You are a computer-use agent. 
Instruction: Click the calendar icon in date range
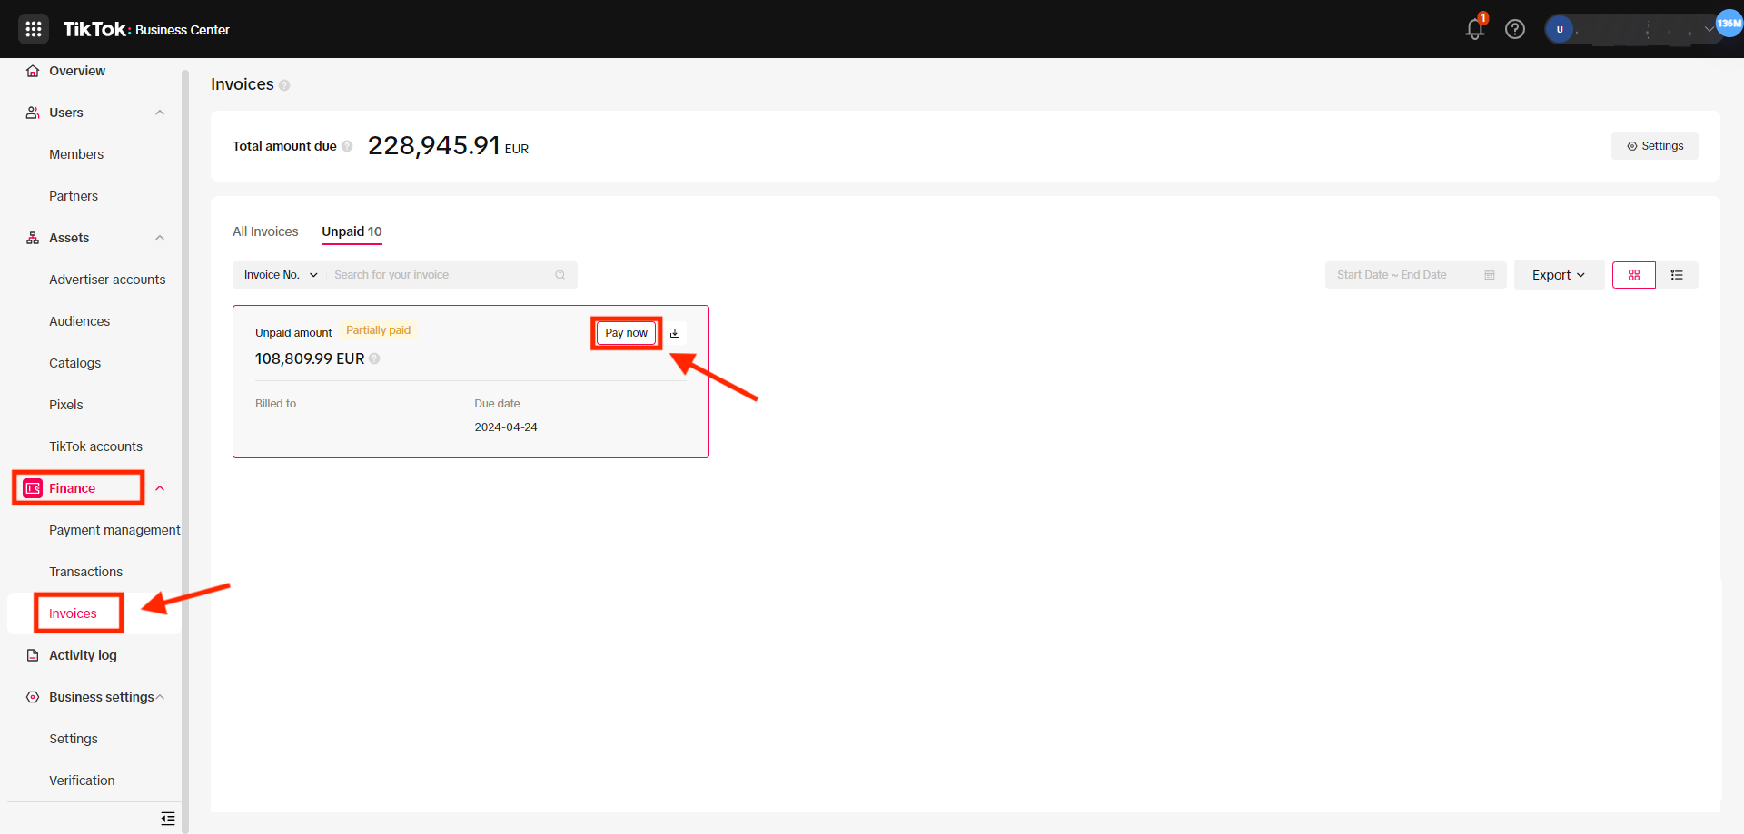[1490, 275]
